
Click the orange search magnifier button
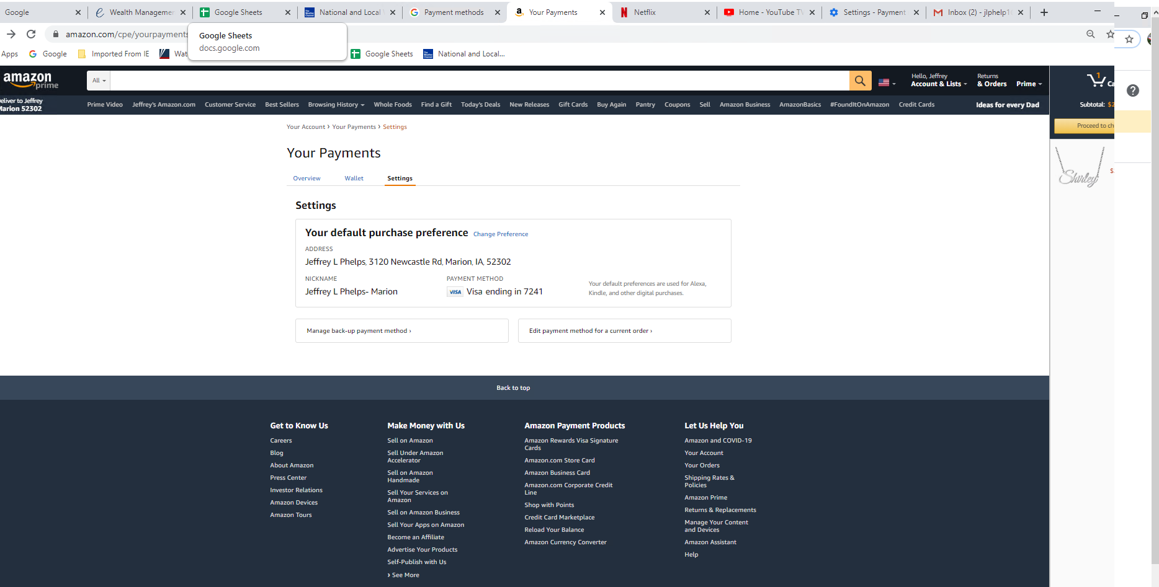point(860,81)
